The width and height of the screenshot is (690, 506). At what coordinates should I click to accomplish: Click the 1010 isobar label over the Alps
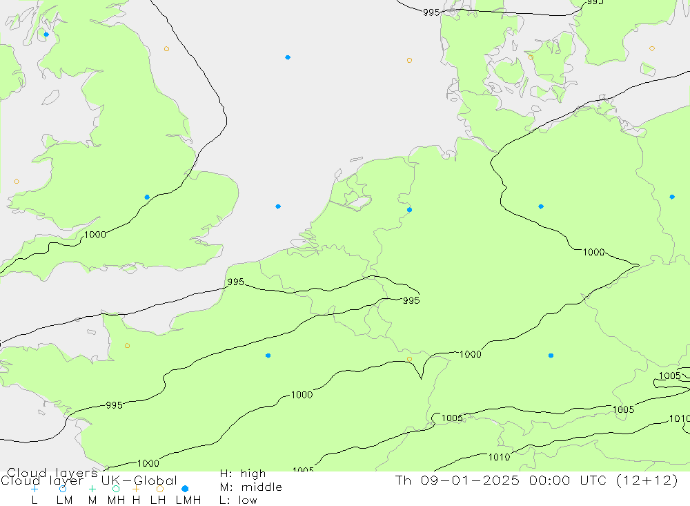point(499,457)
